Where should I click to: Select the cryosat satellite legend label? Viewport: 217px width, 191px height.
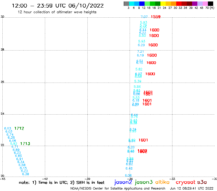coord(186,182)
